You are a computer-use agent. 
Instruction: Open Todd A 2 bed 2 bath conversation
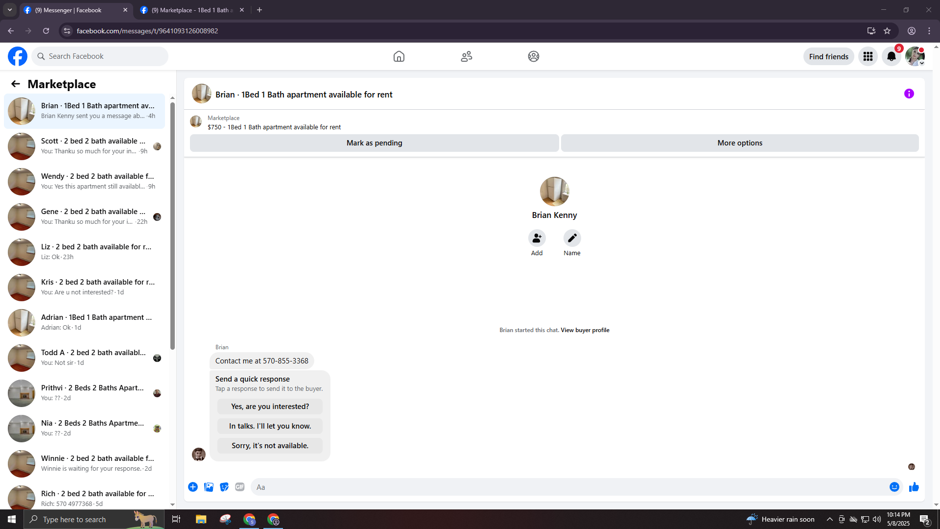tap(84, 358)
